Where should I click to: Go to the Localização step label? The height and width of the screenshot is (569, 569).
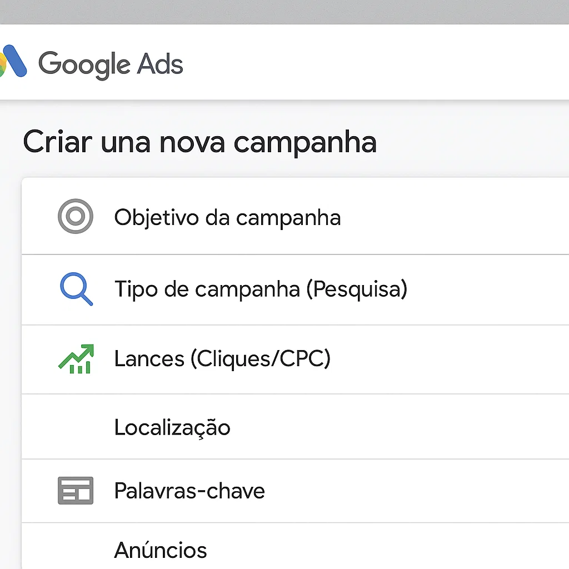(x=172, y=427)
